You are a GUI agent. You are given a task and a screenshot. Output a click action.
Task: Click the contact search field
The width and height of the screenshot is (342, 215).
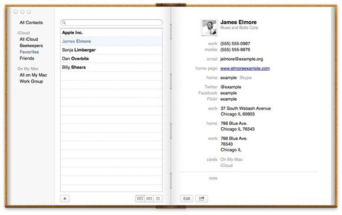[111, 22]
